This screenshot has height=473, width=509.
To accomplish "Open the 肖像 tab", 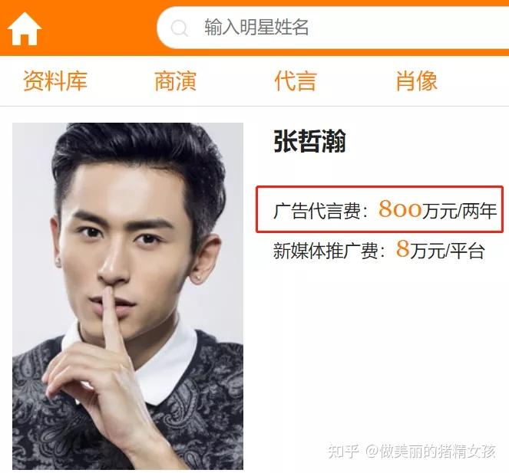I will [416, 80].
